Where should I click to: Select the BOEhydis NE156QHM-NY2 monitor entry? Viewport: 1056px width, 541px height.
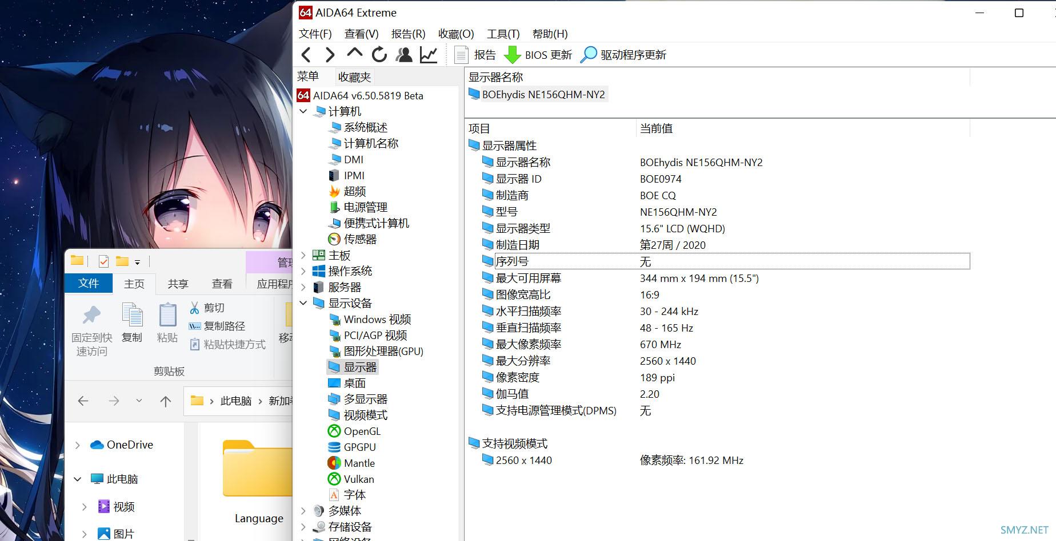pos(537,94)
